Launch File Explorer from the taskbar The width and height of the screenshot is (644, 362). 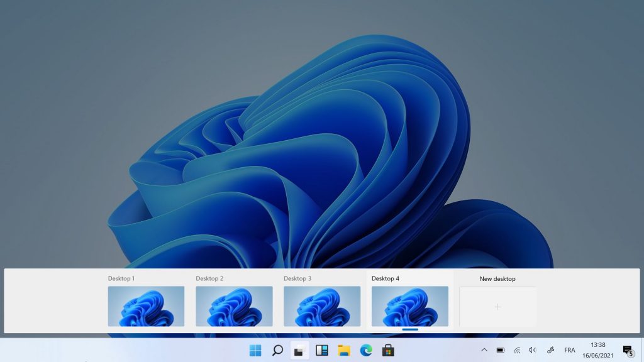345,351
